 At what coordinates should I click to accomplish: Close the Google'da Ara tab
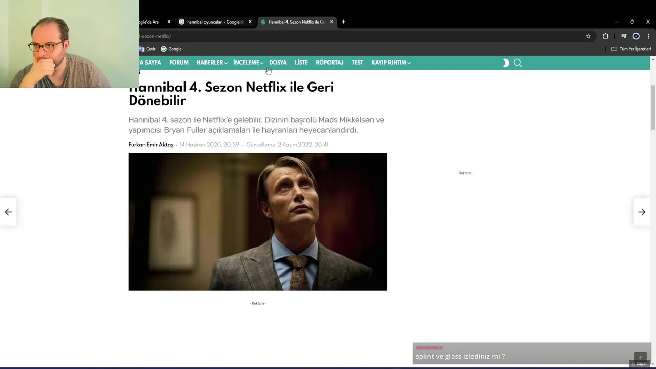tap(169, 22)
